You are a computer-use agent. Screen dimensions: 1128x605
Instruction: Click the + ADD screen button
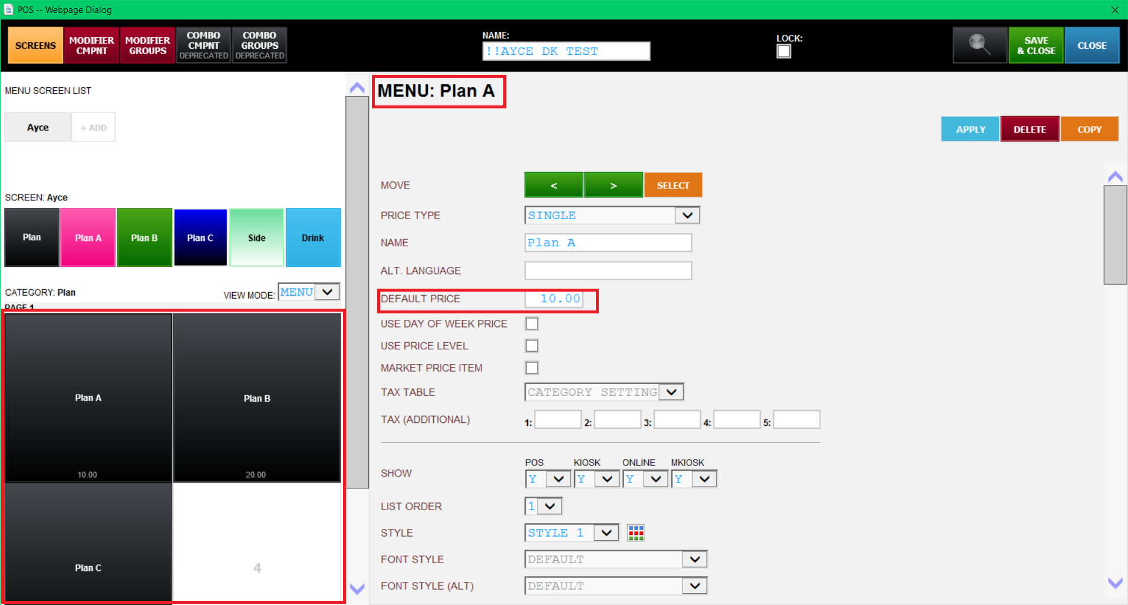tap(93, 127)
